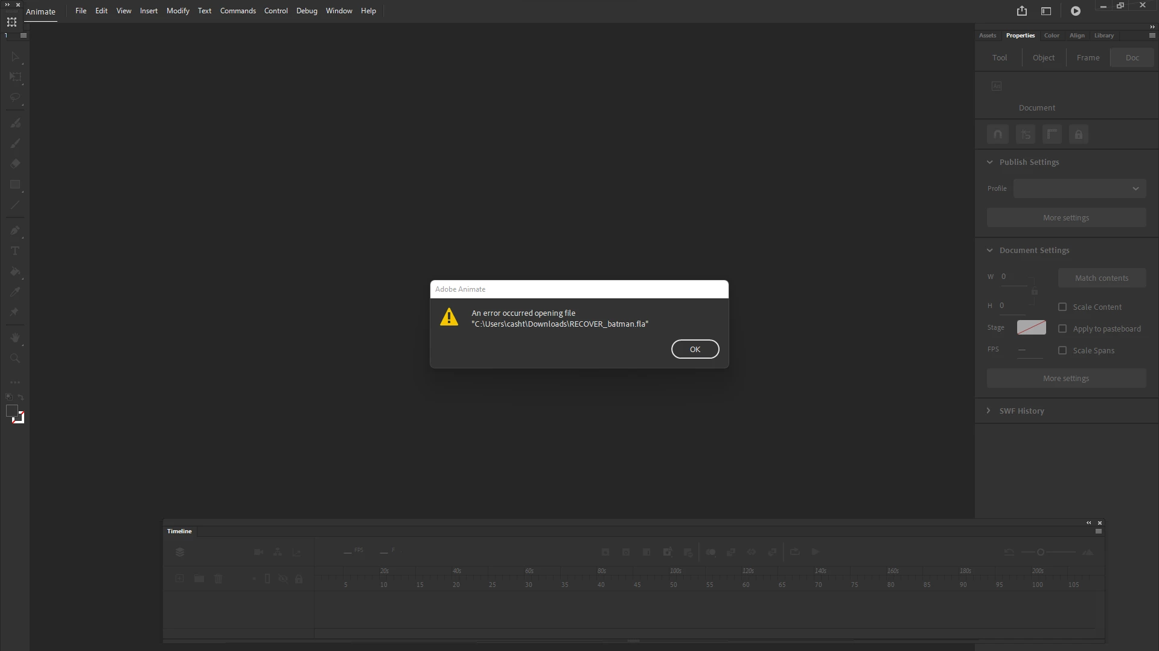
Task: Toggle the lock all layers icon
Action: 299,579
